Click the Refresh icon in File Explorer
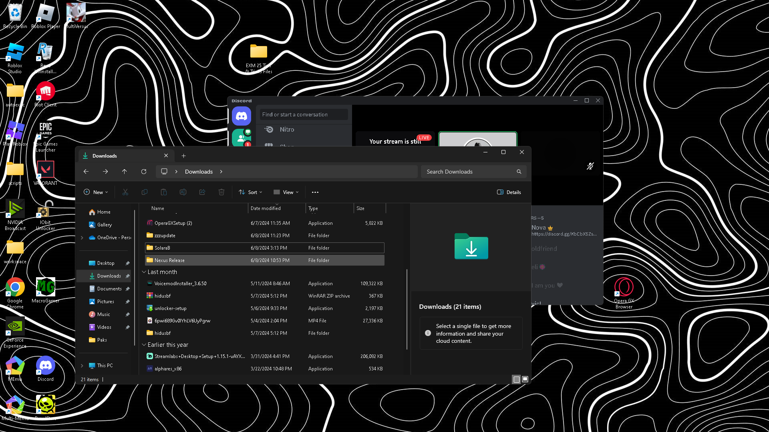The height and width of the screenshot is (432, 769). coord(144,172)
